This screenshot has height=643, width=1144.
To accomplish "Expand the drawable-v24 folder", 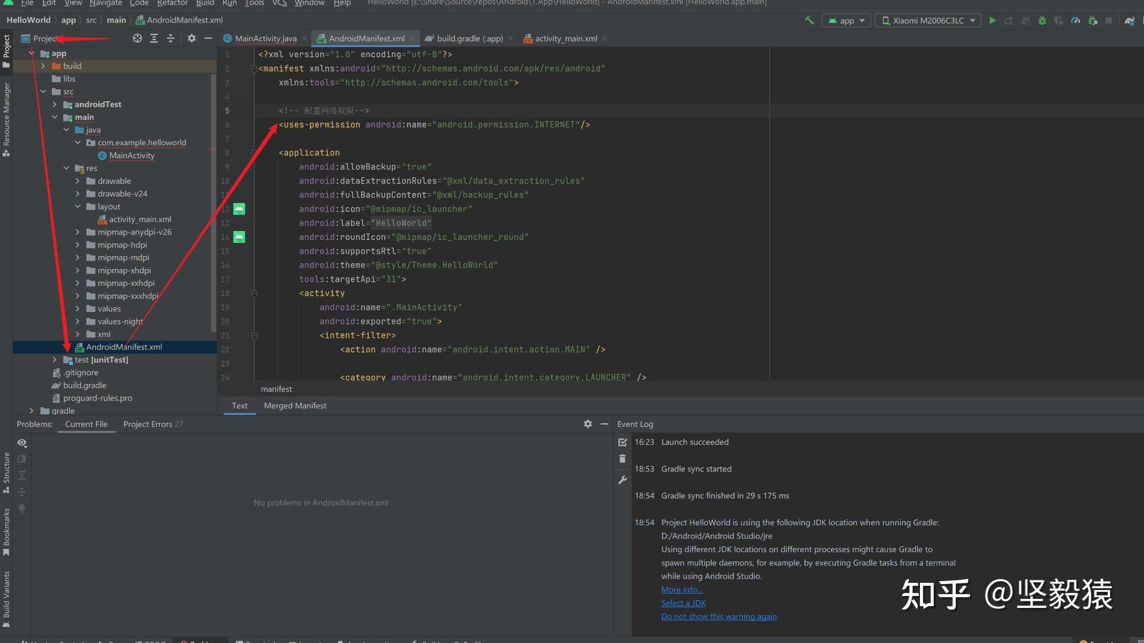I will click(77, 193).
